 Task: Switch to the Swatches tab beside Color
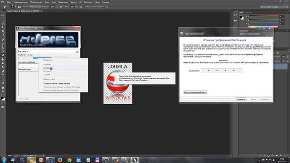[249, 13]
